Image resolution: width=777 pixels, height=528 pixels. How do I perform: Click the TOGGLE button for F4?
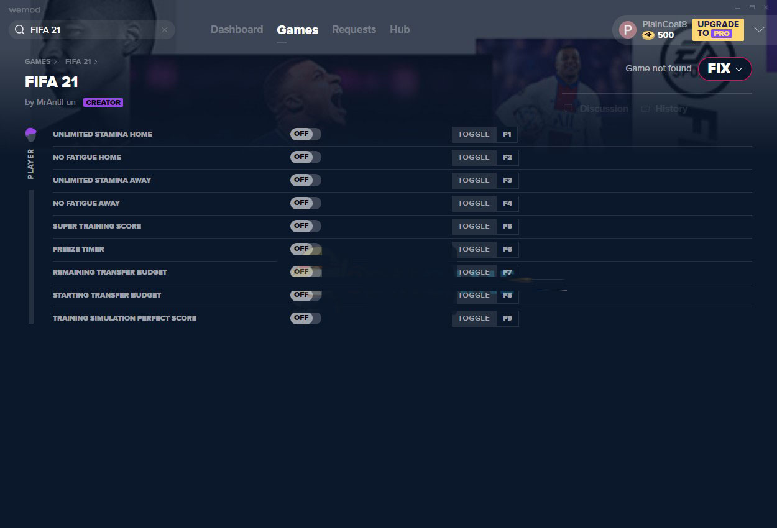474,203
